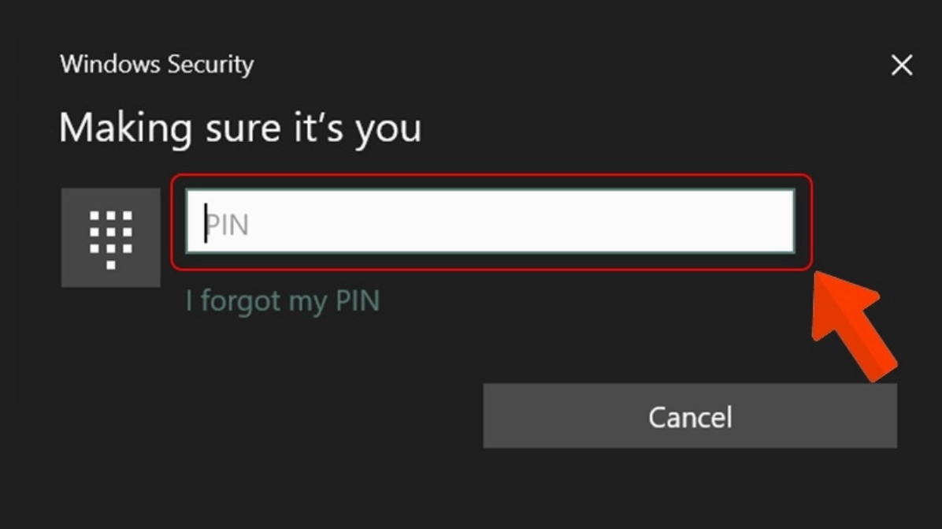The image size is (942, 529).
Task: Close the Windows Security dialog
Action: pyautogui.click(x=902, y=65)
